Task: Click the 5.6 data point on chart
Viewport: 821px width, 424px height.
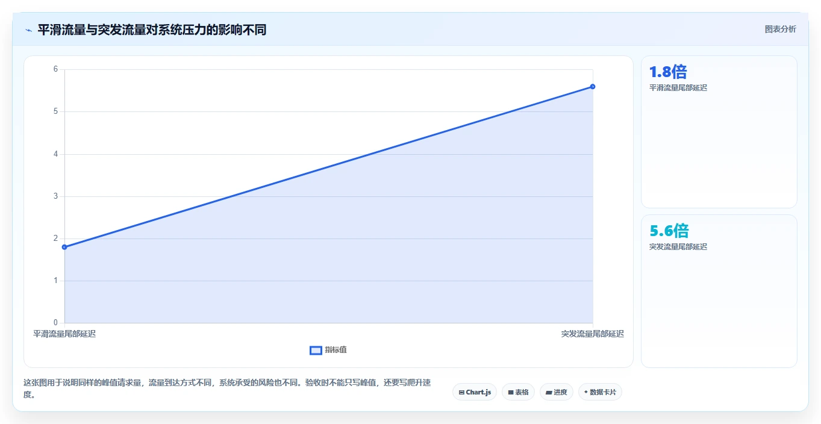Action: [593, 87]
